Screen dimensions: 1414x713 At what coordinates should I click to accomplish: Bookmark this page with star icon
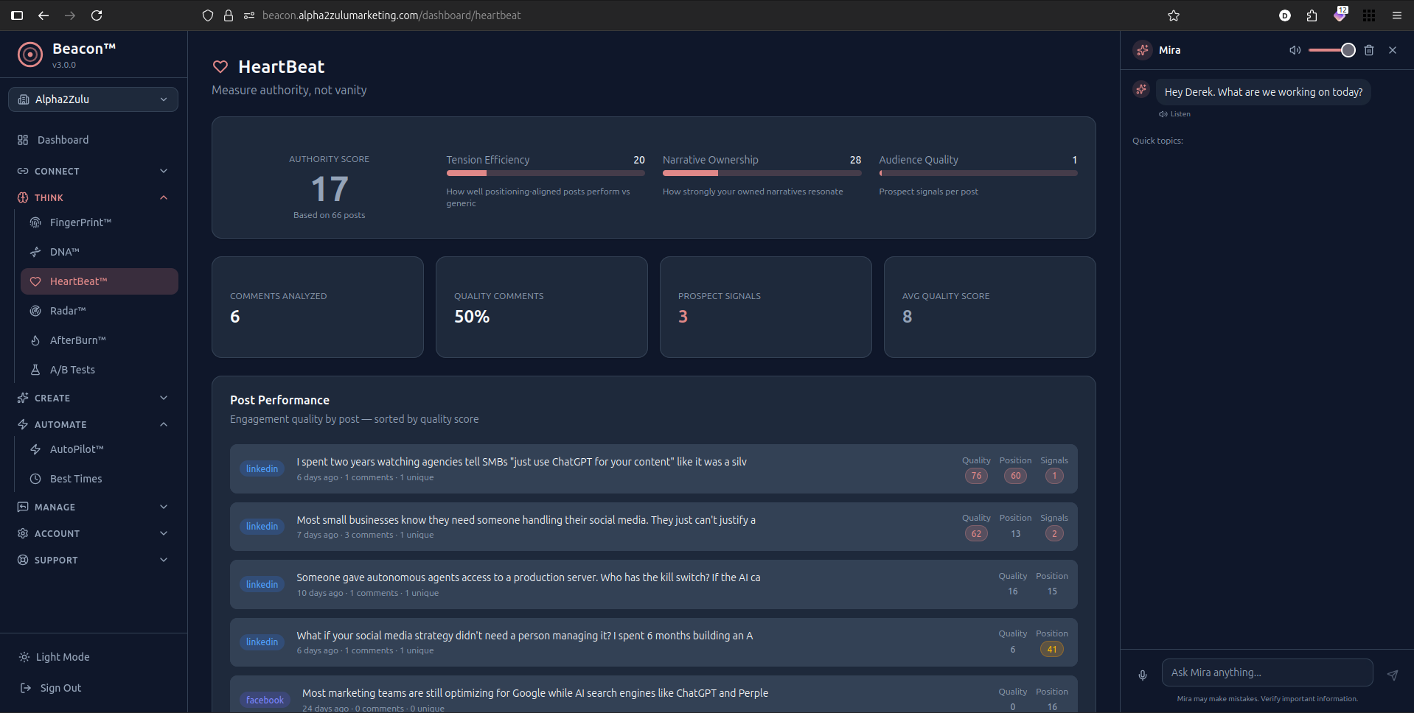[1174, 15]
